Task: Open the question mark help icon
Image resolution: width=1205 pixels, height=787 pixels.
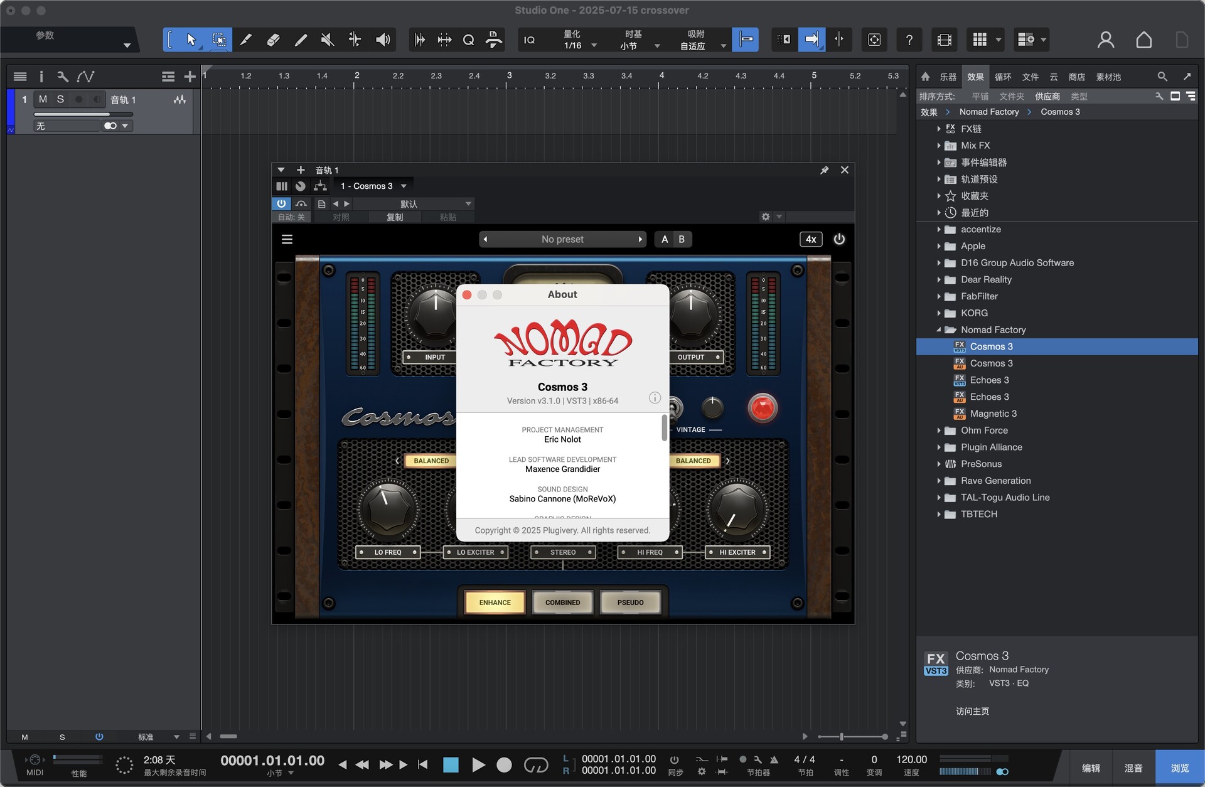Action: tap(909, 40)
